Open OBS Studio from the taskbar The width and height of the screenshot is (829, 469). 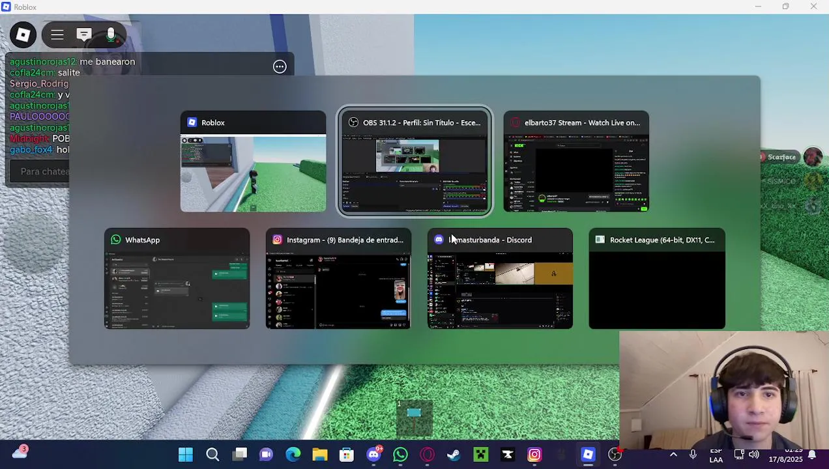click(x=615, y=455)
